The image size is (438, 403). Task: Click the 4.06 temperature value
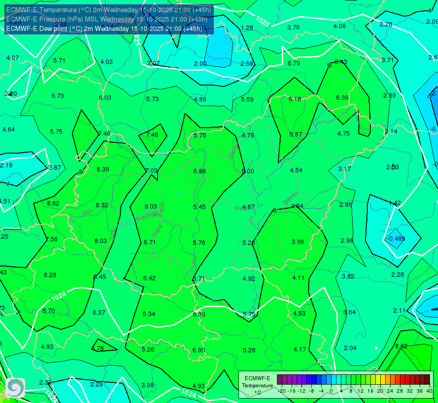[340, 26]
